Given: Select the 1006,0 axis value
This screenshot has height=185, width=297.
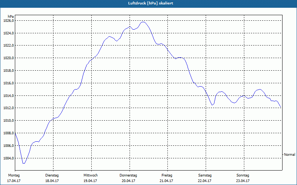Looking at the screenshot, I should (x=9, y=145).
